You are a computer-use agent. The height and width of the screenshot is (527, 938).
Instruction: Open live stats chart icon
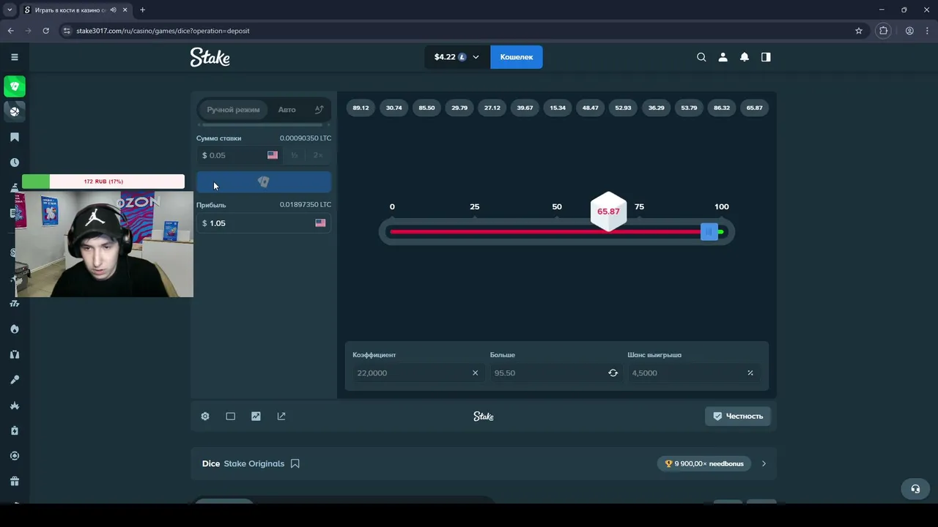256,416
